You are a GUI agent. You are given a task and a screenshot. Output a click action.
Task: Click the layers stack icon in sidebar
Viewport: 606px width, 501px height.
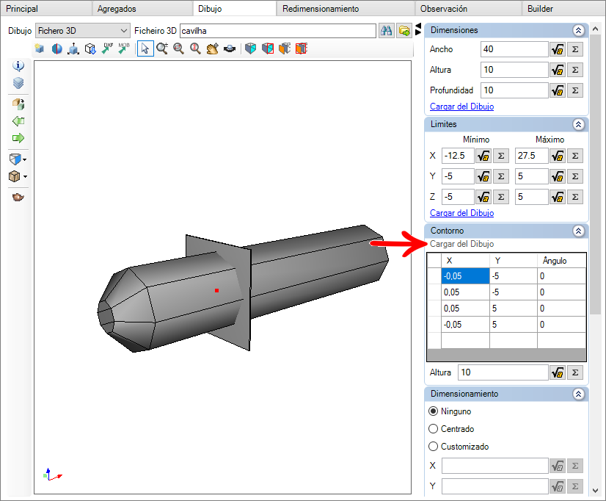click(x=18, y=83)
